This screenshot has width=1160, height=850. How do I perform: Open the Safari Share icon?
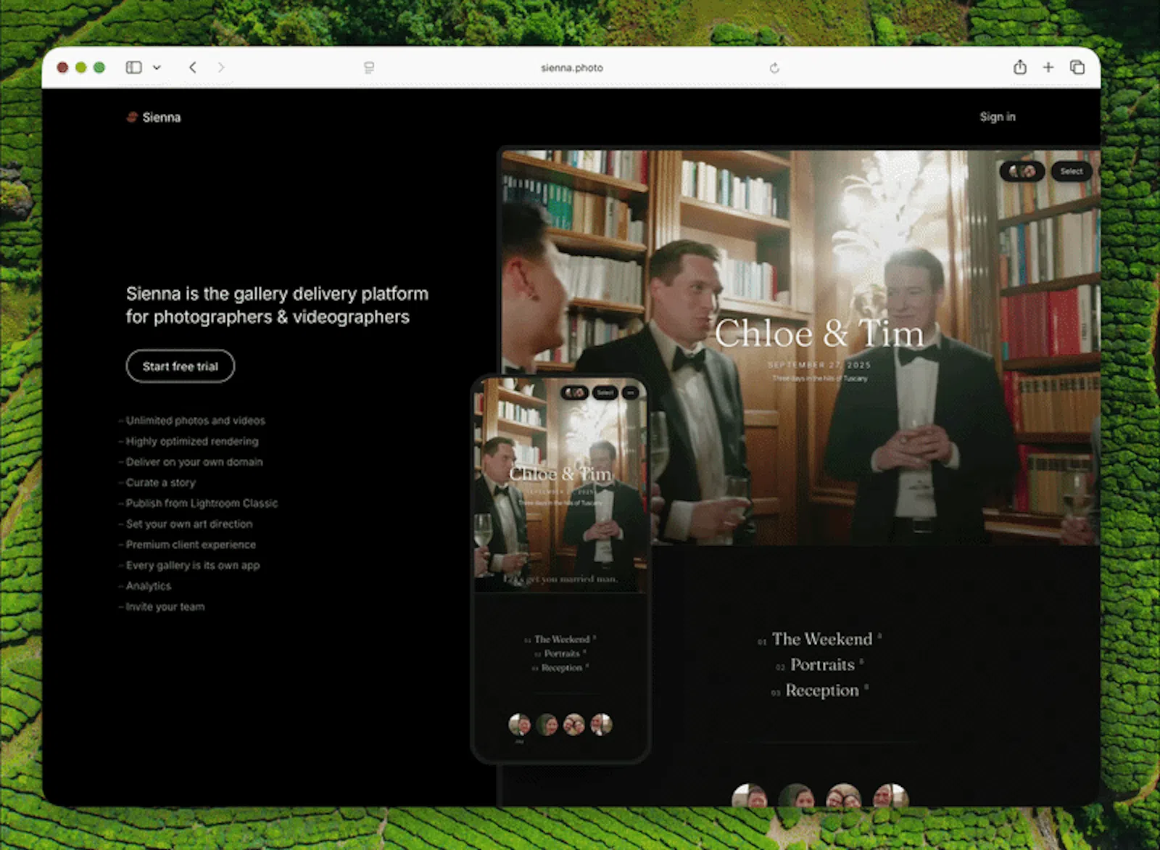(x=1020, y=67)
